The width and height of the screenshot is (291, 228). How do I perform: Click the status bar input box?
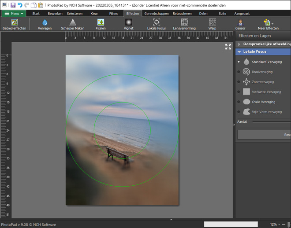pos(231,224)
